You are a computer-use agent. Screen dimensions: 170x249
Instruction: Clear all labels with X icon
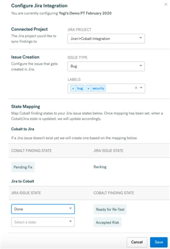click(136, 88)
